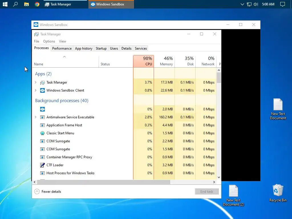This screenshot has width=292, height=219.
Task: Open the View menu
Action: pos(62,41)
